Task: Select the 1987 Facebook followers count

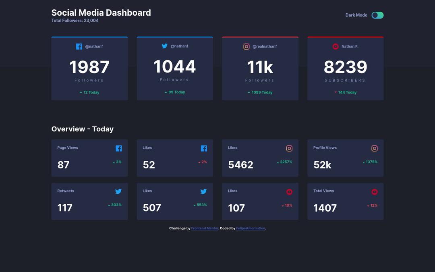Action: click(89, 67)
